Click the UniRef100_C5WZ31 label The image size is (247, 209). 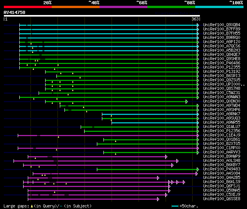click(222, 93)
